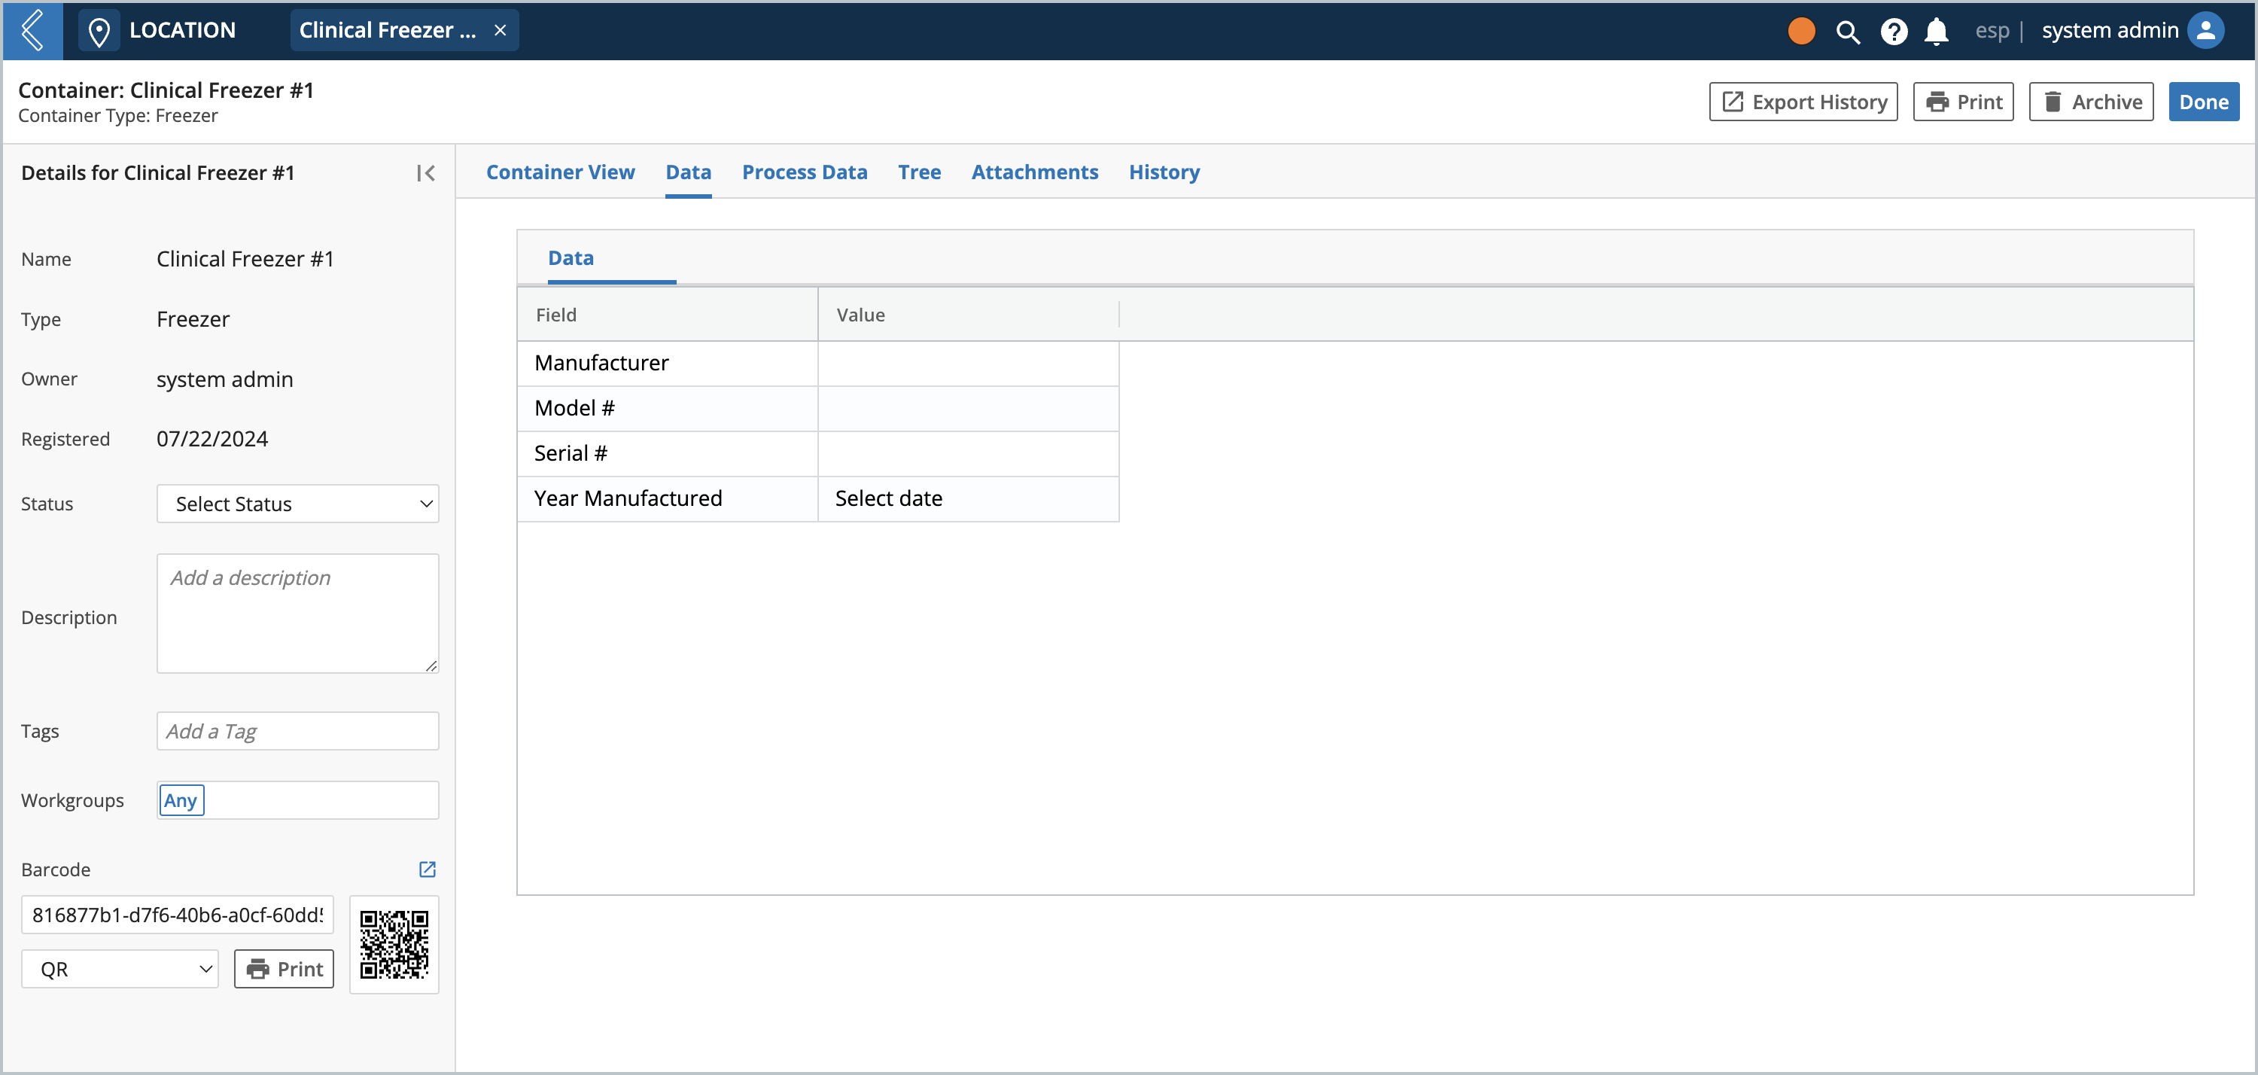Screen dimensions: 2258x1075
Task: Open the Process Data tab
Action: click(805, 172)
